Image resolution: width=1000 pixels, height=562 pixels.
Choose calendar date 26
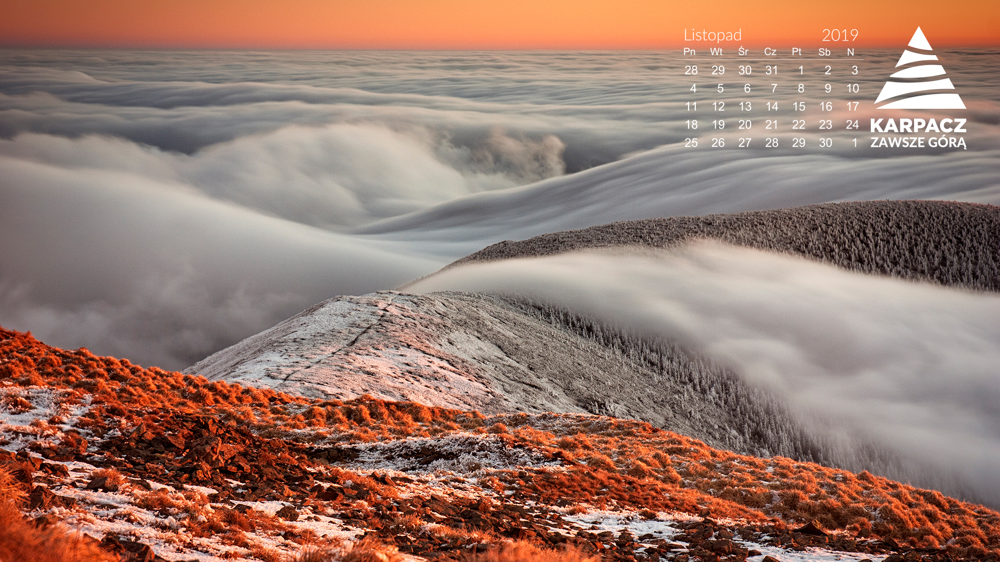[x=718, y=143]
